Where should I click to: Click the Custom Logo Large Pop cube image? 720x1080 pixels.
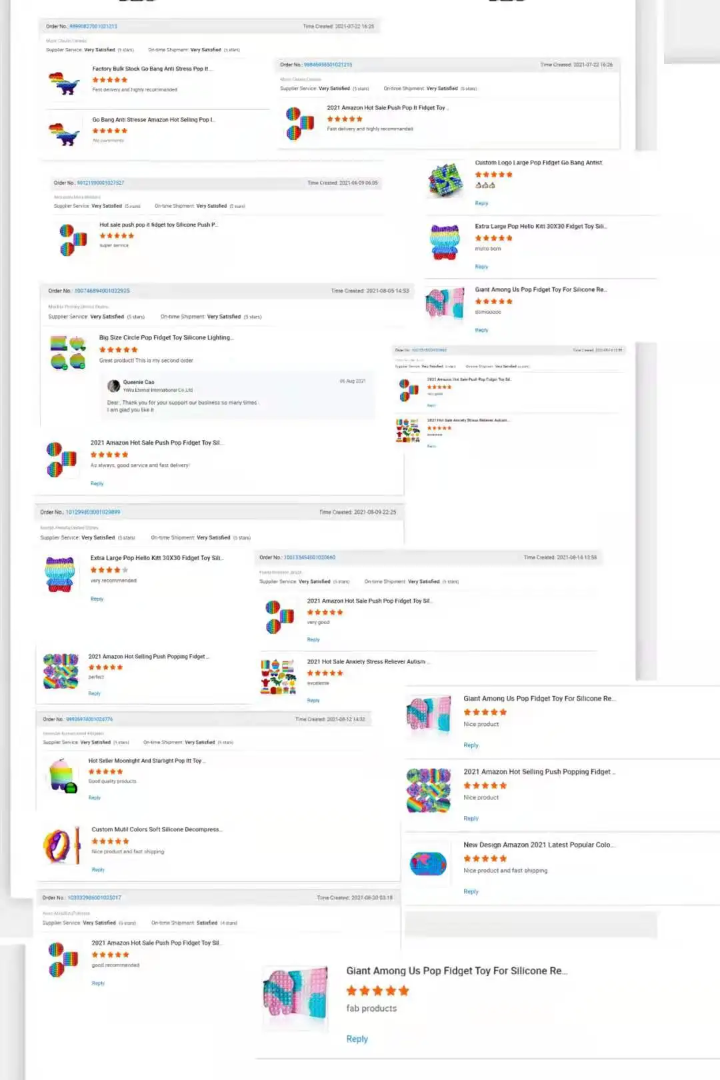(x=445, y=180)
